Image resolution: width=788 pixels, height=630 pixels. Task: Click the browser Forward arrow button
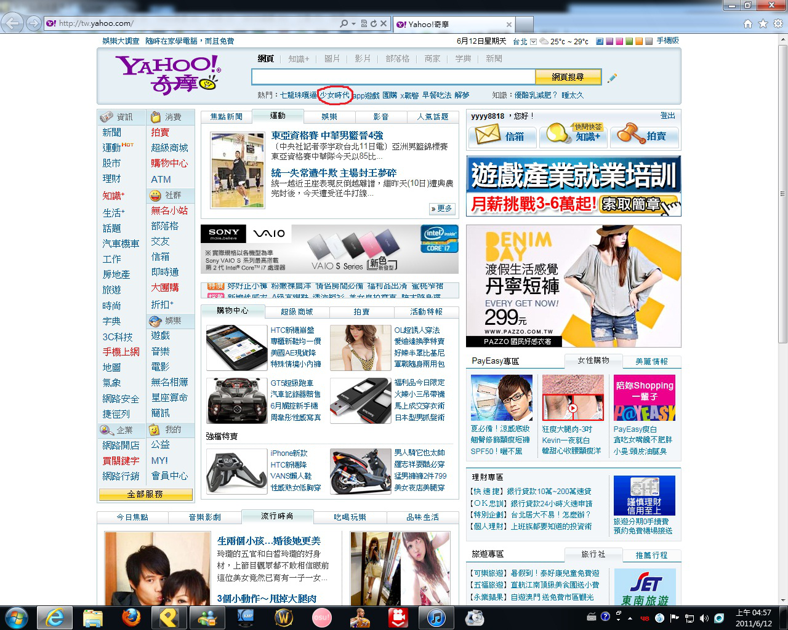click(33, 23)
